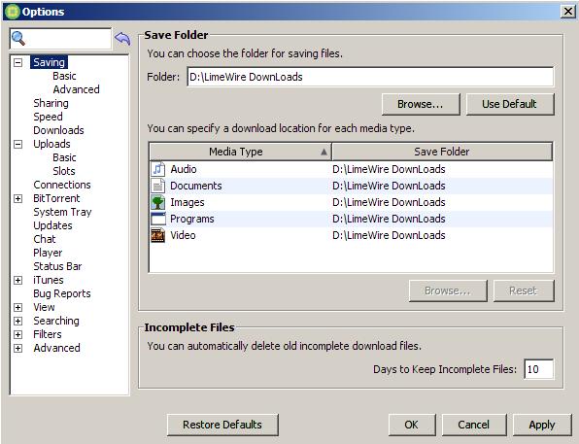This screenshot has width=579, height=444.
Task: Click the LimeWire logo in title bar
Action: pyautogui.click(x=12, y=12)
